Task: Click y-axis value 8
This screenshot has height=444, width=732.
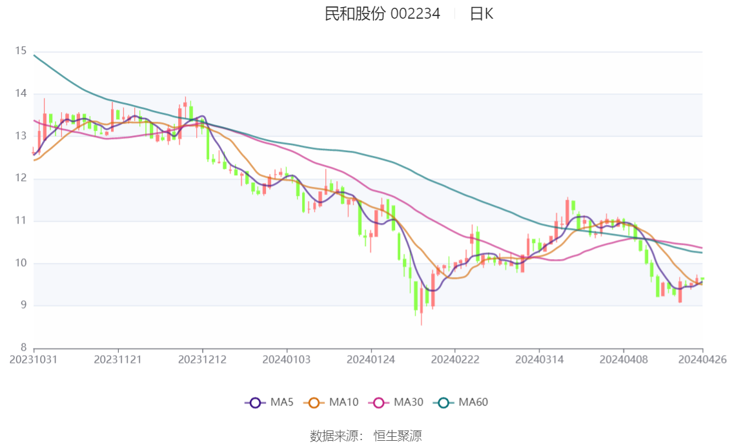Action: (23, 347)
